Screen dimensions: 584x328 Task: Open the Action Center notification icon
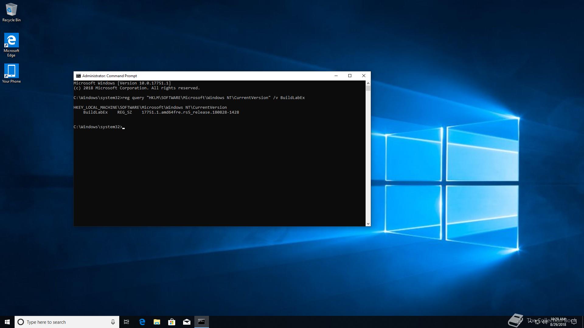(x=574, y=322)
